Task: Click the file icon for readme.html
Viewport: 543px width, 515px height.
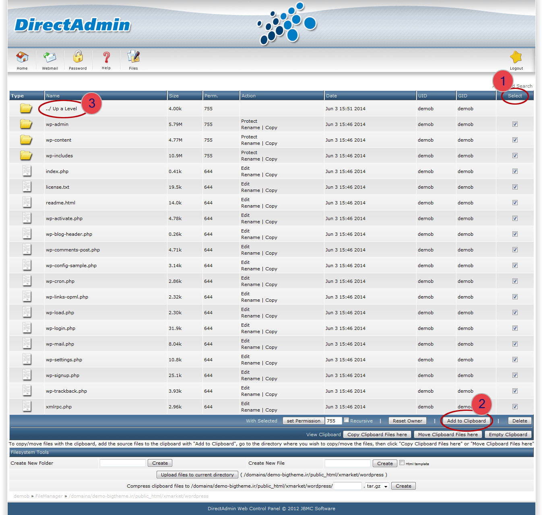Action: point(27,202)
